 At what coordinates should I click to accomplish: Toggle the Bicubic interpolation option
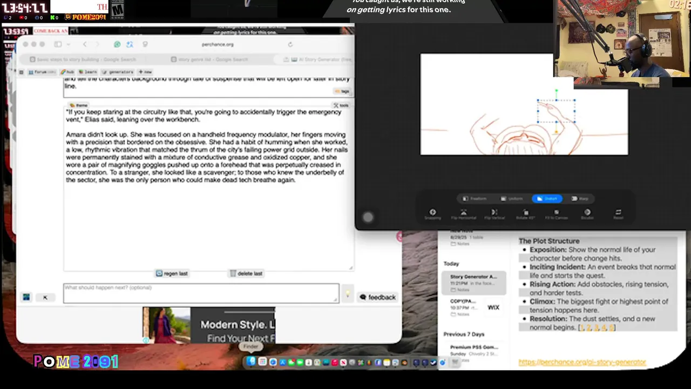click(x=587, y=214)
